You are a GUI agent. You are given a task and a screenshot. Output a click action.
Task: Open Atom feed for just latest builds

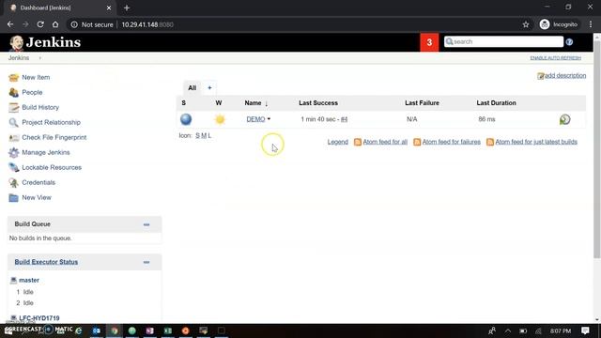coord(536,142)
